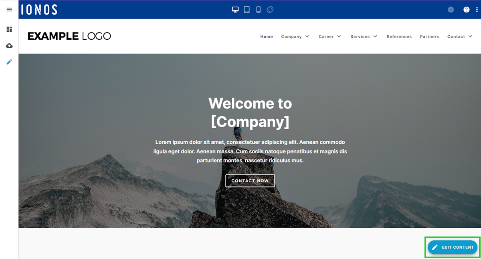Open the three-dot more options menu
Screen dimensions: 481x259
click(477, 10)
